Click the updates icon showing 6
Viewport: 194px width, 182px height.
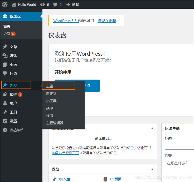[x=42, y=4]
